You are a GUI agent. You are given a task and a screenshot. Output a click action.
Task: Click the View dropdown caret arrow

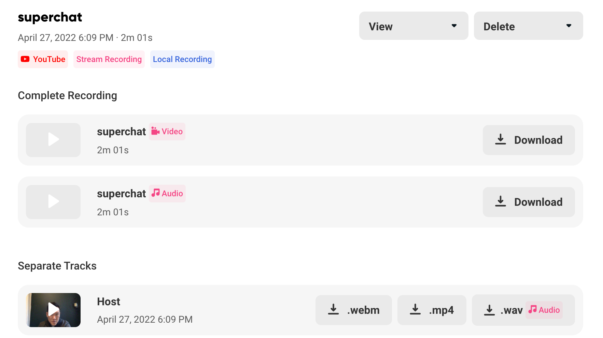[454, 26]
